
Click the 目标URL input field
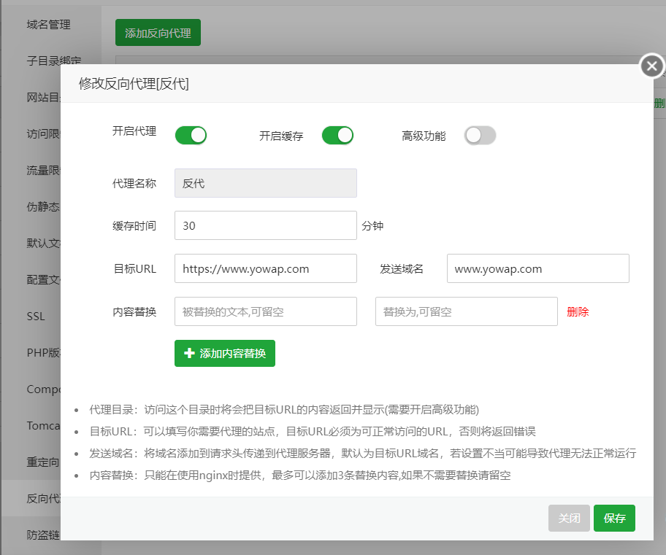pos(265,268)
